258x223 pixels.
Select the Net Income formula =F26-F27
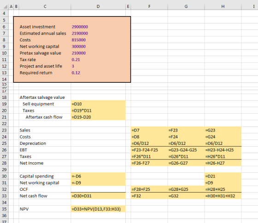[149, 163]
